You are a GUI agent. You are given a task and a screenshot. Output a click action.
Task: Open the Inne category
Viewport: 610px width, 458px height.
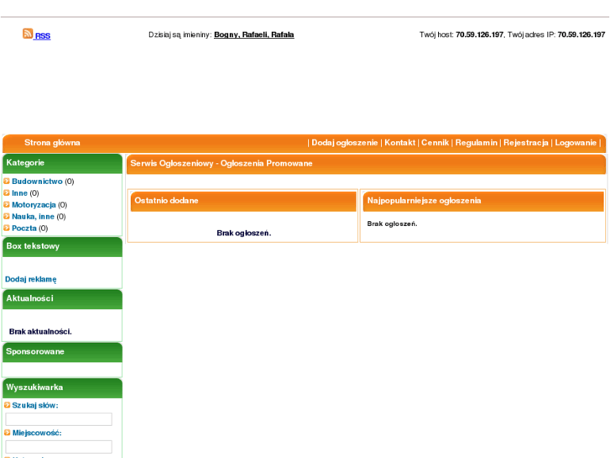[19, 193]
